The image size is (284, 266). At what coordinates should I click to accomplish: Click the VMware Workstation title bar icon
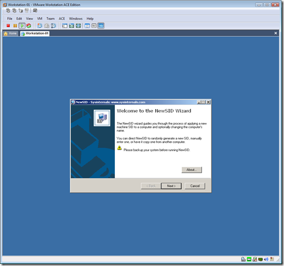click(x=5, y=5)
